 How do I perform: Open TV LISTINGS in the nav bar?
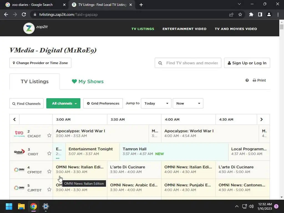point(143,29)
